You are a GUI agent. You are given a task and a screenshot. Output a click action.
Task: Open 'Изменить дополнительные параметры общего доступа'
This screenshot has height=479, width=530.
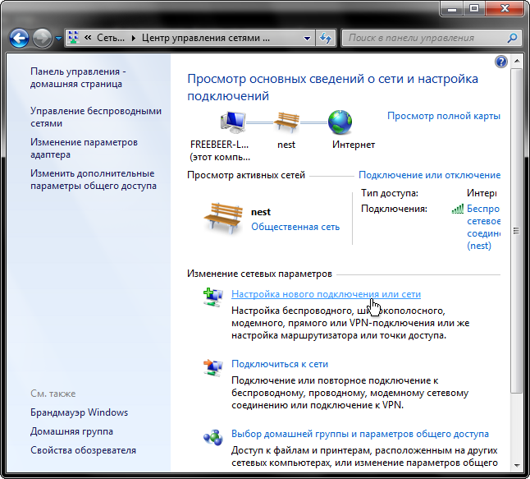[94, 179]
